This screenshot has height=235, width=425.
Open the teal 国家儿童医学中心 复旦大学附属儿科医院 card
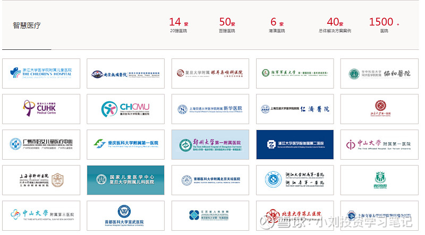tap(125, 180)
